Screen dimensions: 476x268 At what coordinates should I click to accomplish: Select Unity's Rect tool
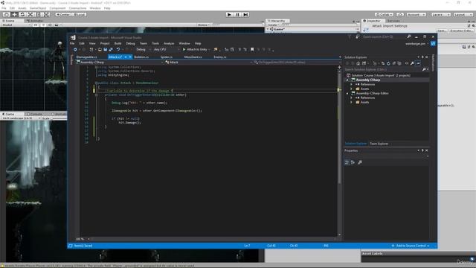click(39, 14)
